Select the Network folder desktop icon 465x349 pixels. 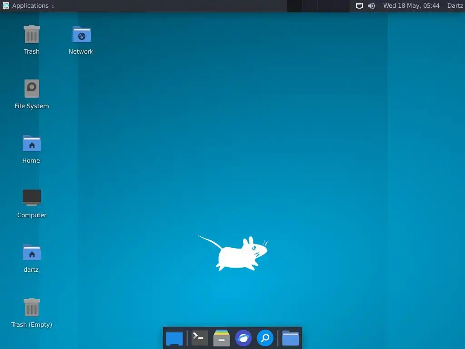81,35
